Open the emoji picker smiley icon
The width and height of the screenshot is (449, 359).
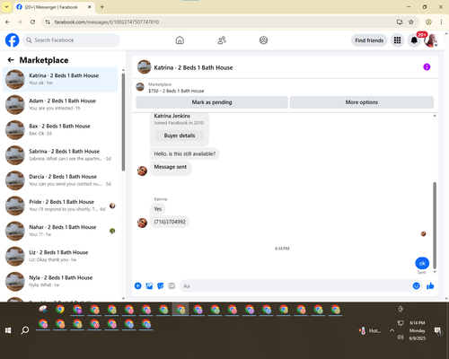tap(416, 286)
